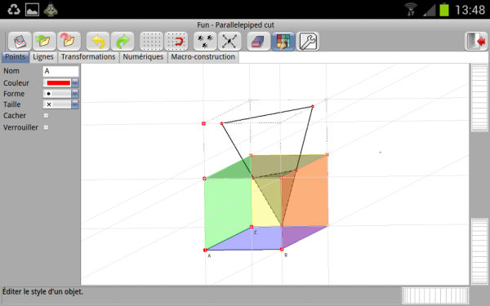Show the dotted grid
This screenshot has width=490, height=306.
[151, 41]
